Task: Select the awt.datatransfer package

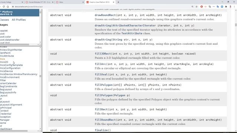Action: 10,40
